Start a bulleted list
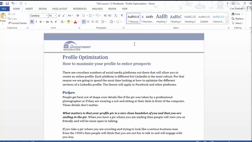Viewport: 252px width, 142px height. [x=84, y=16]
